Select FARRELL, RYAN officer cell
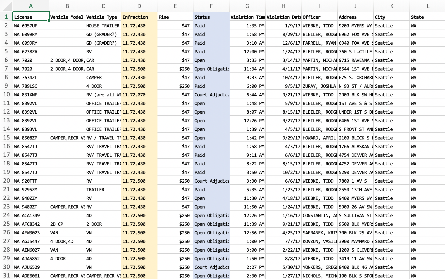The height and width of the screenshot is (279, 445). pos(319,43)
